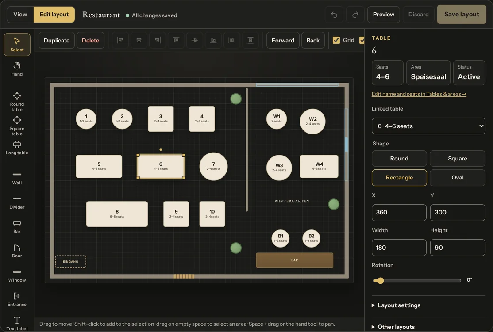Click the undo arrow
493x332 pixels.
coord(334,15)
